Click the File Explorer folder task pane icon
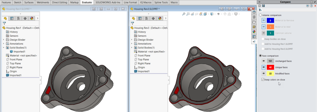This screenshot has height=112, width=317. (254, 22)
